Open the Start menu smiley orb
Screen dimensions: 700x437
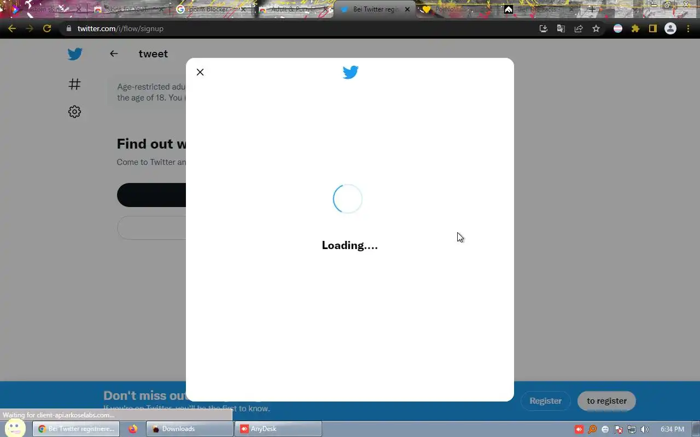pyautogui.click(x=15, y=428)
